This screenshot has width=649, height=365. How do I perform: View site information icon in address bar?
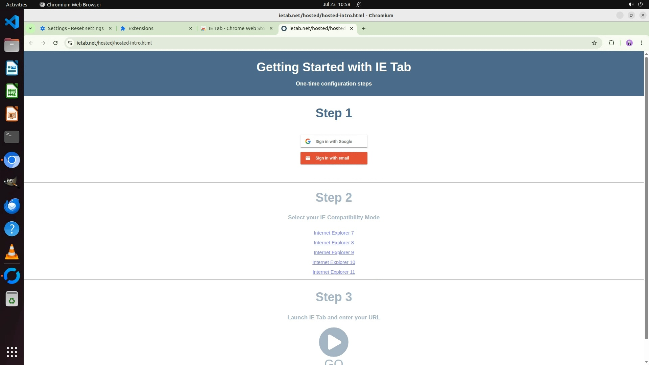tap(70, 43)
